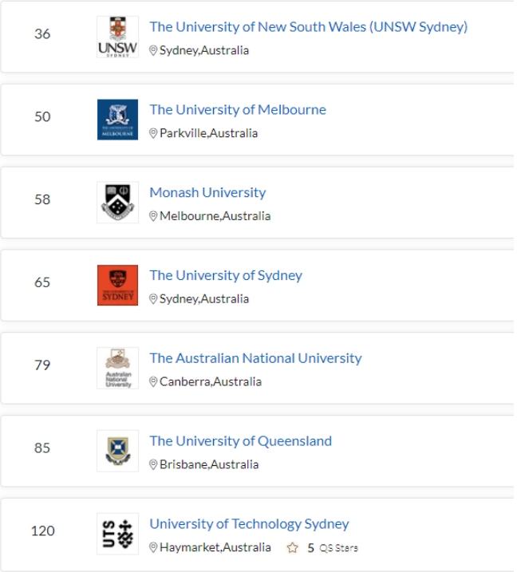Click location pin icon beside Melbourne,Australia
Screen dimensions: 517x572
pyautogui.click(x=153, y=216)
